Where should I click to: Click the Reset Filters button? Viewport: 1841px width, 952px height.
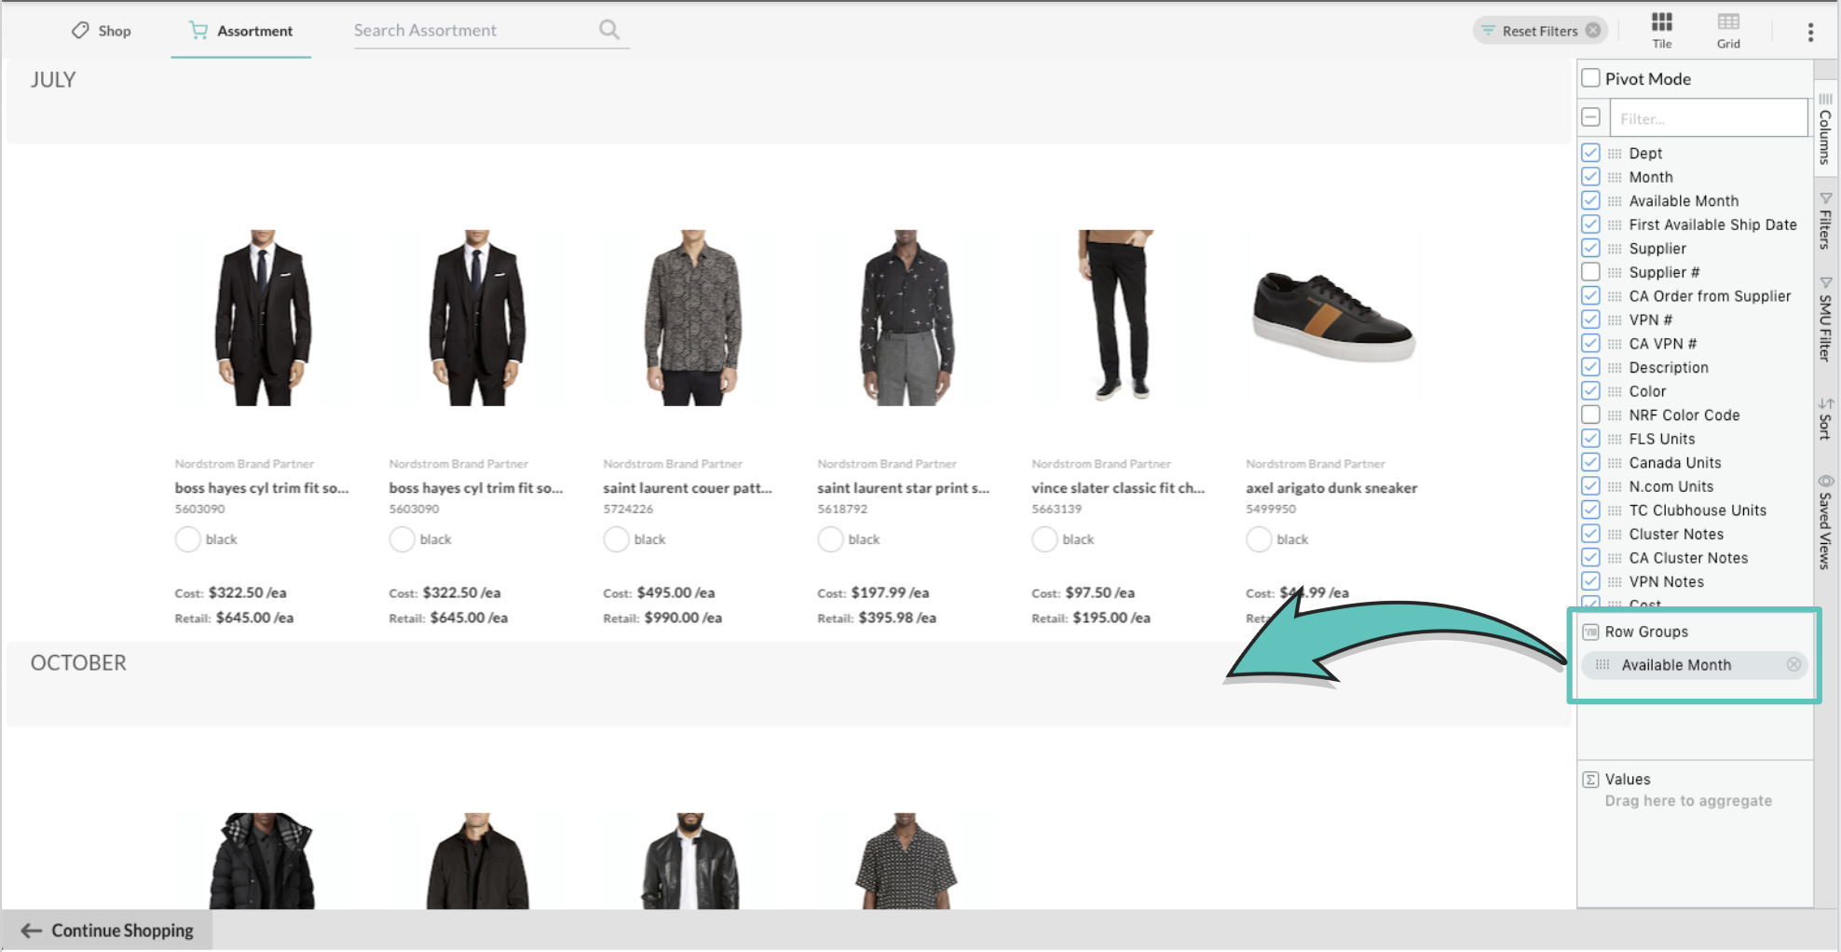coord(1539,31)
